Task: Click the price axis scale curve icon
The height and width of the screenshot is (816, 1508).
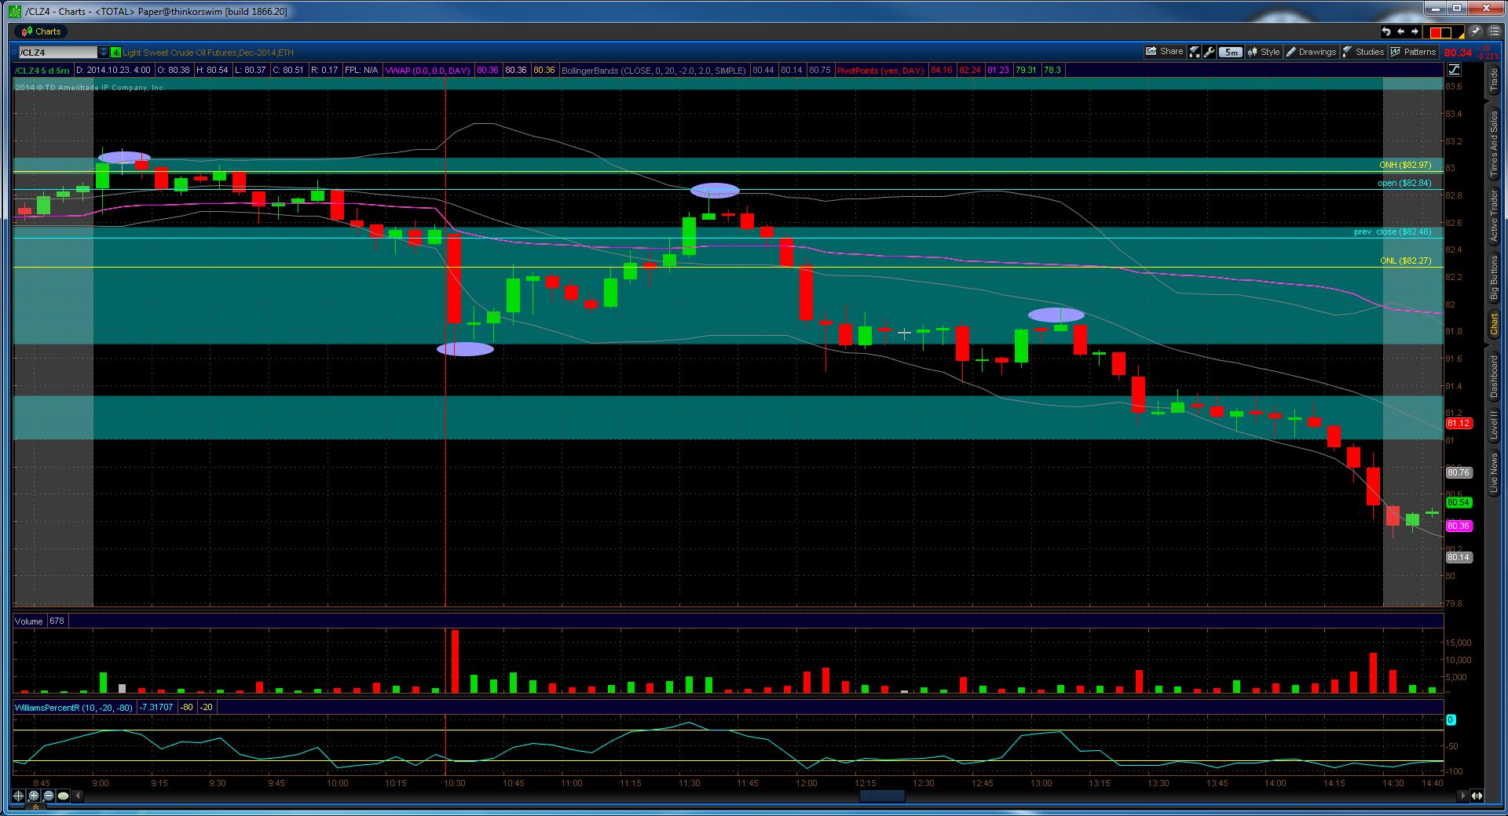Action: [1454, 70]
